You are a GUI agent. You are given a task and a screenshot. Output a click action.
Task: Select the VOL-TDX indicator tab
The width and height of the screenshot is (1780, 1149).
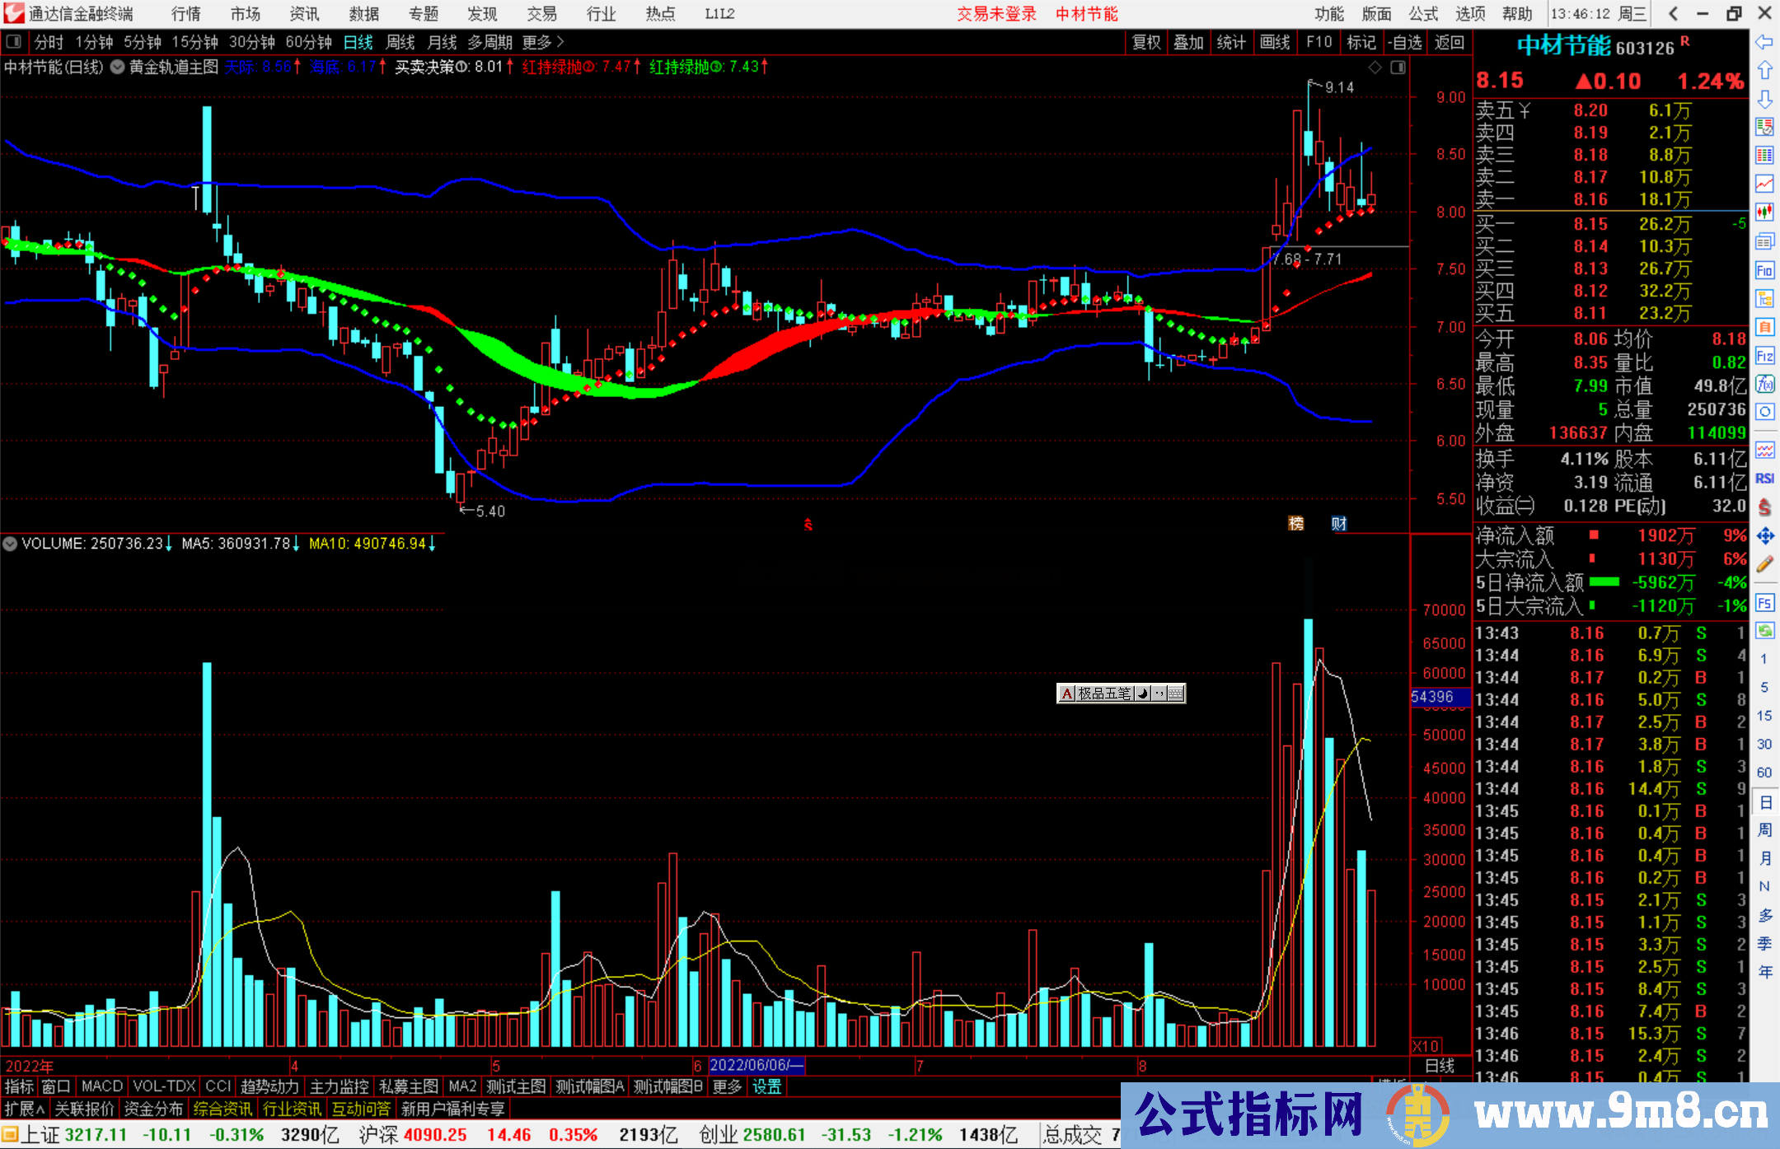[165, 1086]
